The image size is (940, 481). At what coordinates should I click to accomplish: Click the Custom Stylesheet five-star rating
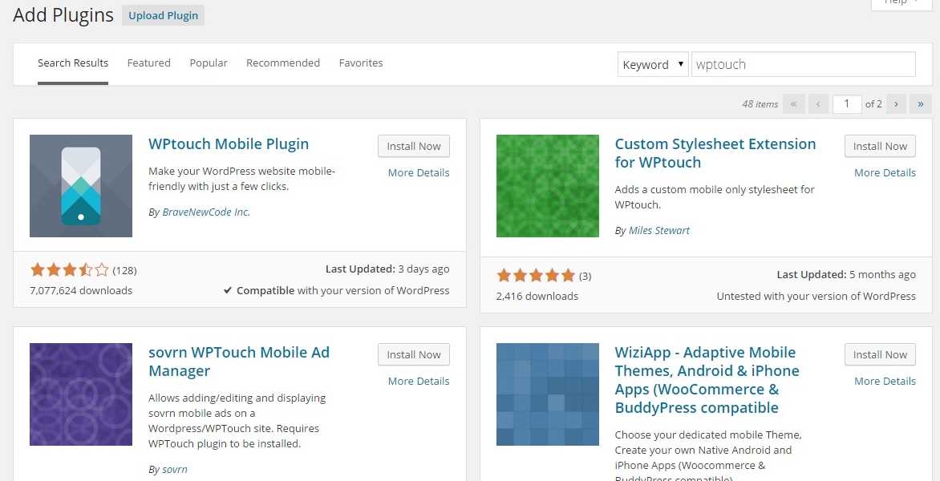pyautogui.click(x=535, y=276)
